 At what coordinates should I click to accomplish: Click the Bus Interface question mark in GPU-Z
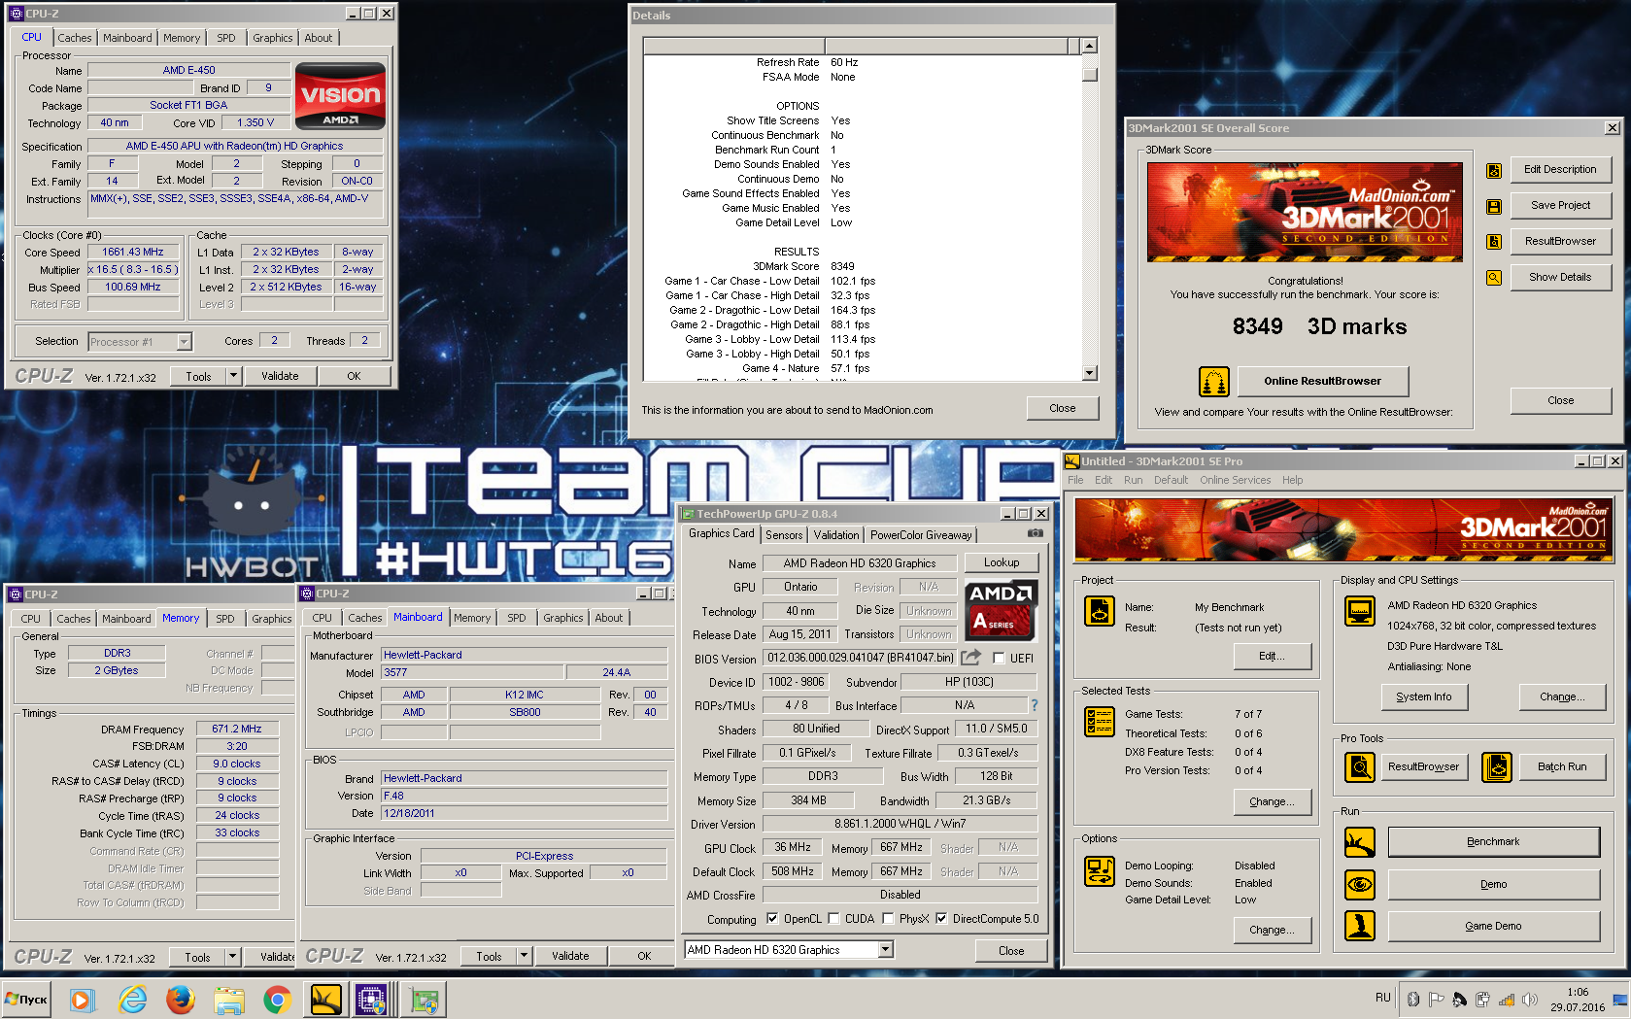tap(1035, 705)
